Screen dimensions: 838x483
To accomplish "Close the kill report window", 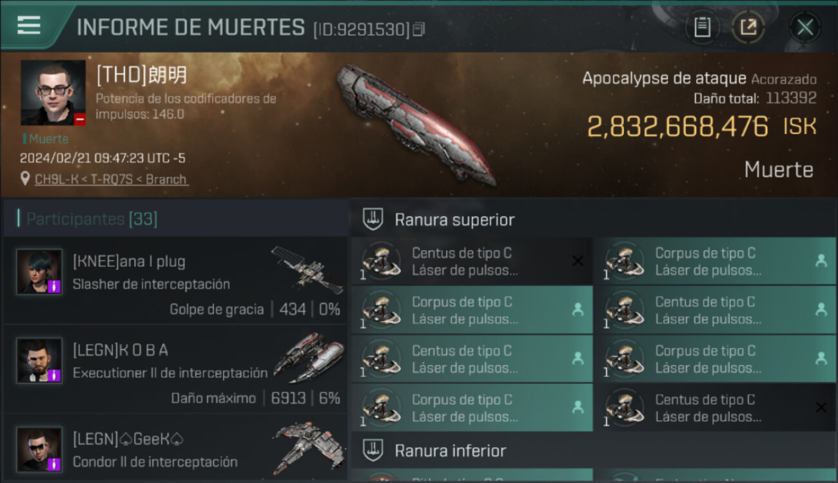I will [x=804, y=27].
